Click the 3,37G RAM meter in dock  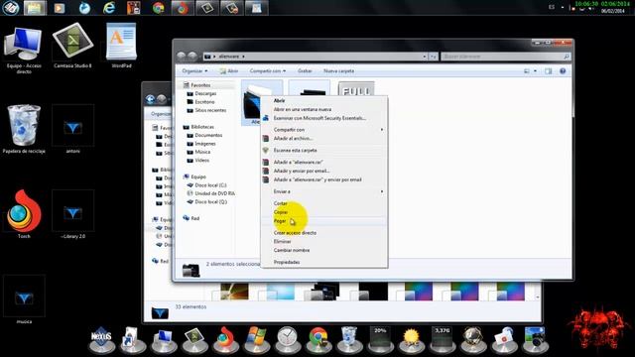(x=443, y=339)
